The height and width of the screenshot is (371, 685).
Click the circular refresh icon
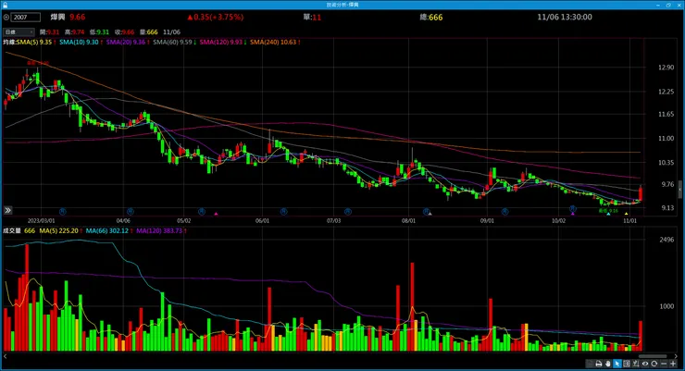(654, 364)
